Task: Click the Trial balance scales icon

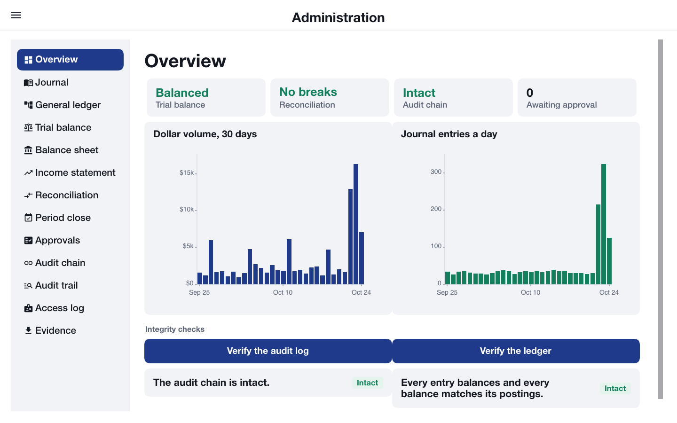Action: click(28, 127)
